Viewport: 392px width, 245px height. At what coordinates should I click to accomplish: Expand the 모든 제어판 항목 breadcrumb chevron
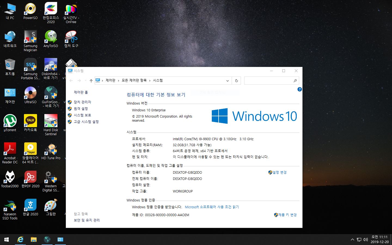coord(150,81)
